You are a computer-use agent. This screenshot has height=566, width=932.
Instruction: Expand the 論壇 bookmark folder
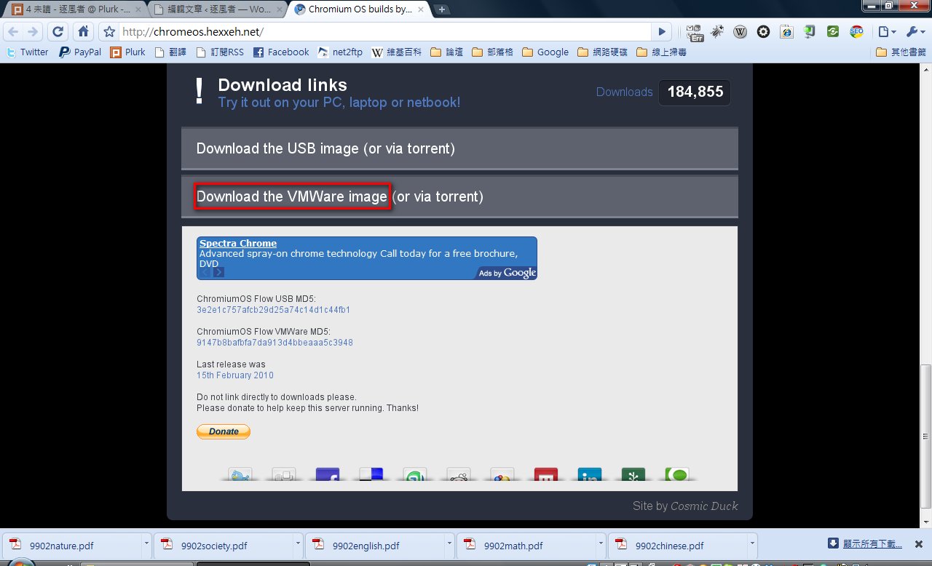point(447,52)
